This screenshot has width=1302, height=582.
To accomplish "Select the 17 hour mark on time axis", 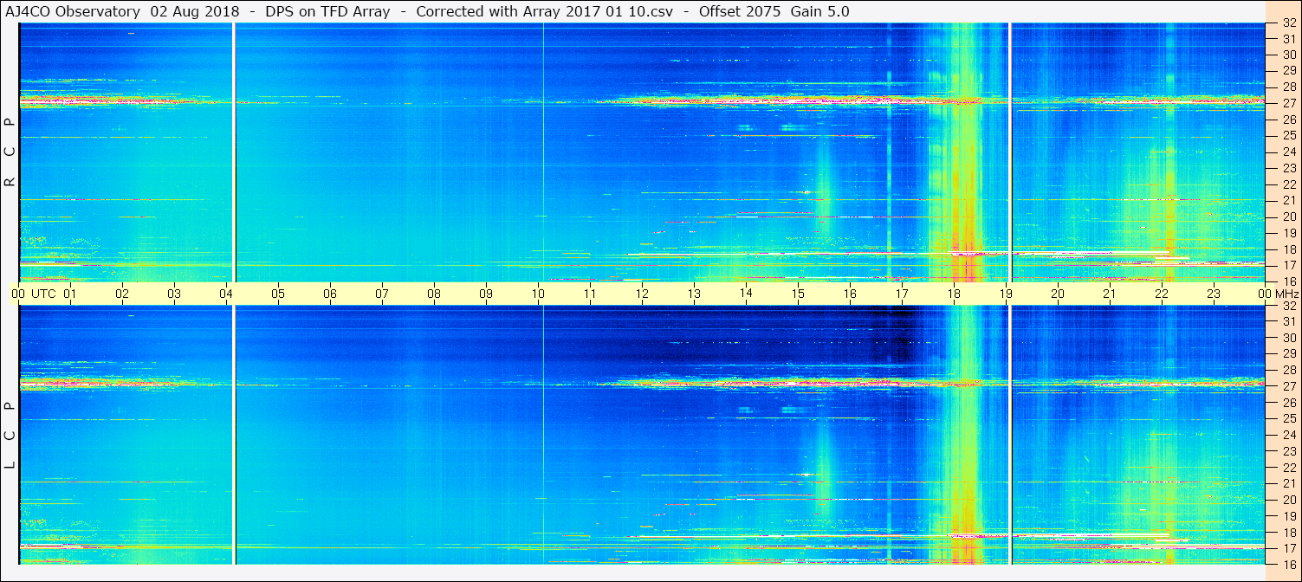I will [902, 294].
